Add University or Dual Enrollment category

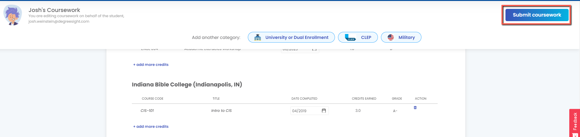click(x=296, y=37)
